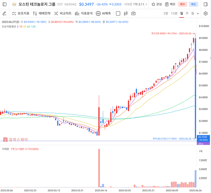Screen dimensions: 211x193
Task: Select the 일 daily timeframe
Action: [x=182, y=13]
